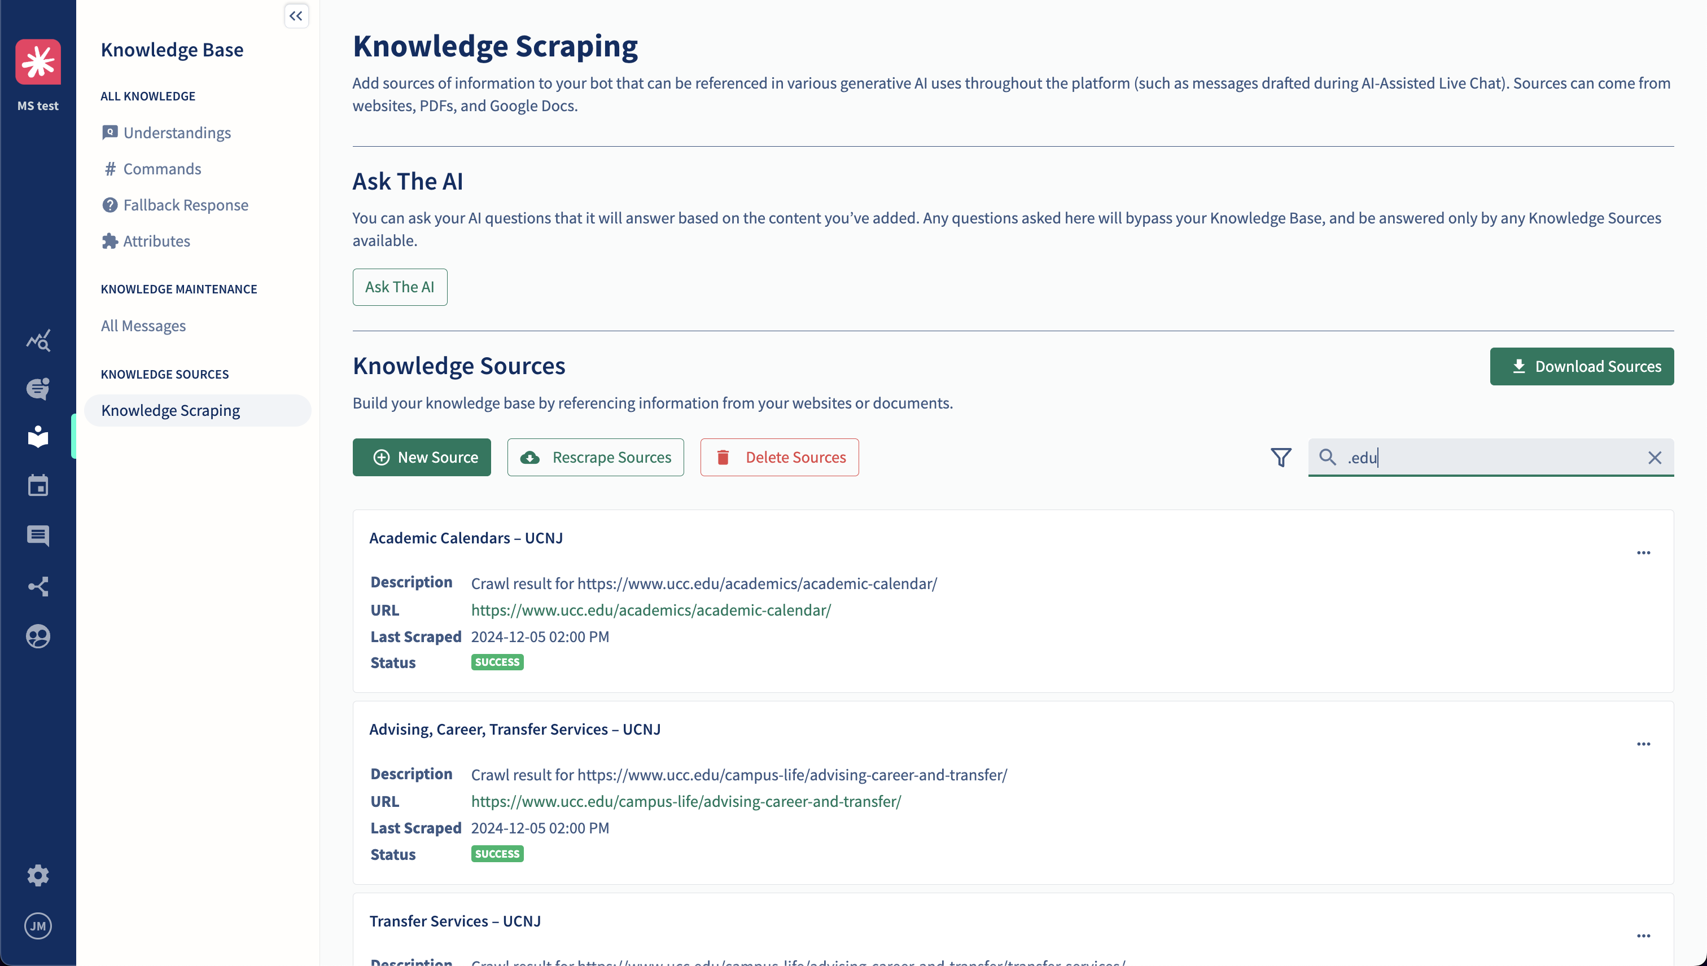Open the advising-career-and-transfer URL link
The width and height of the screenshot is (1707, 966).
pyautogui.click(x=686, y=801)
